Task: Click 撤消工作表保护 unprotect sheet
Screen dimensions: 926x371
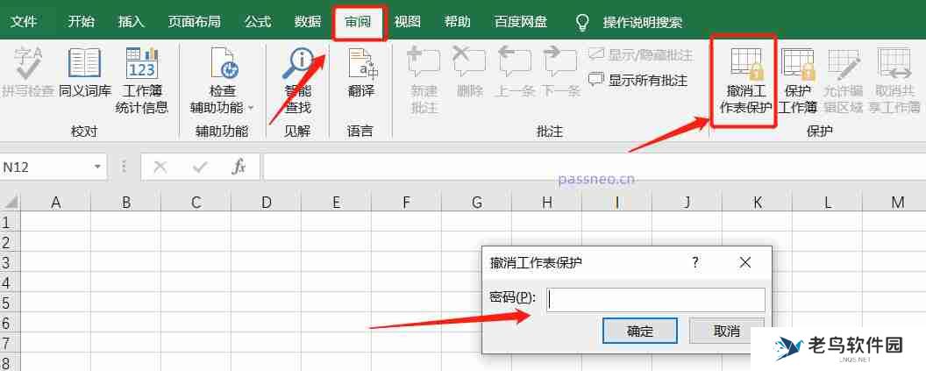Action: pos(744,81)
